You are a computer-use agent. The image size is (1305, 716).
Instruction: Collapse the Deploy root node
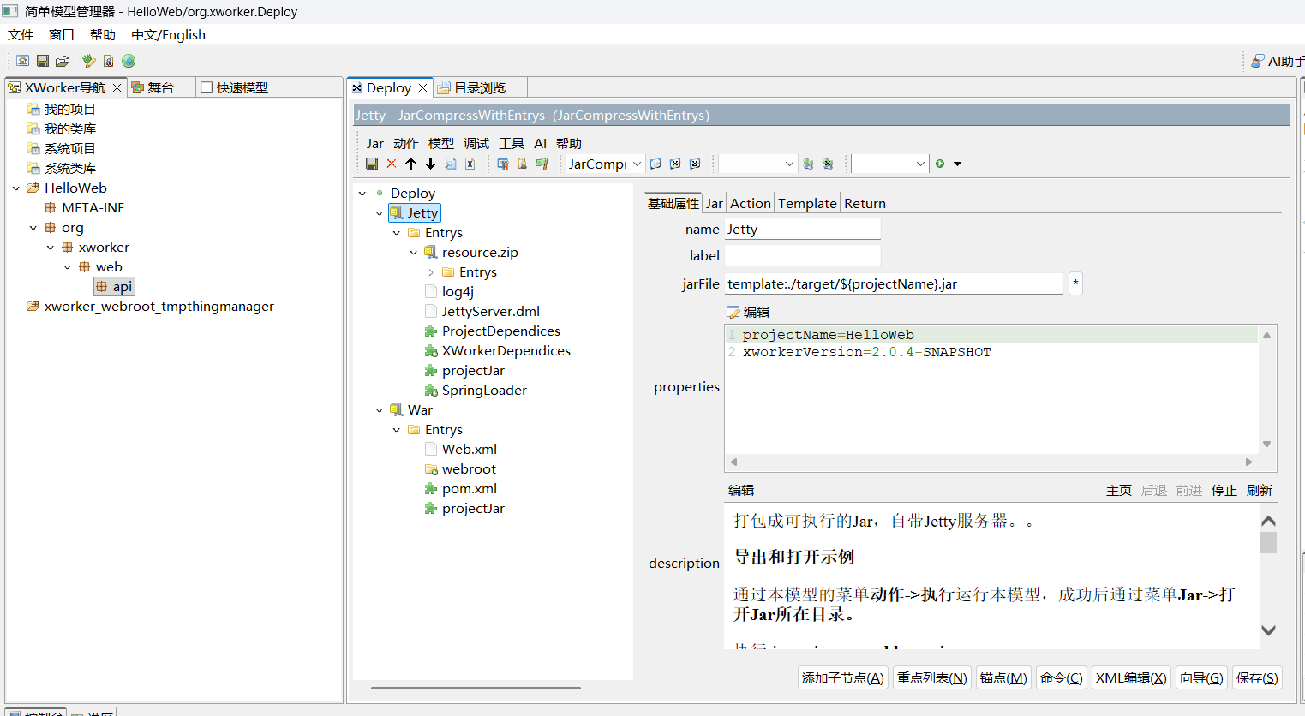(x=362, y=193)
